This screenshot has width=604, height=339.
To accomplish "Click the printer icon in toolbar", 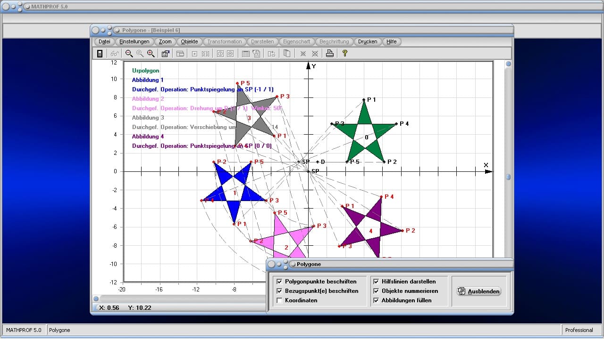I will tap(330, 54).
